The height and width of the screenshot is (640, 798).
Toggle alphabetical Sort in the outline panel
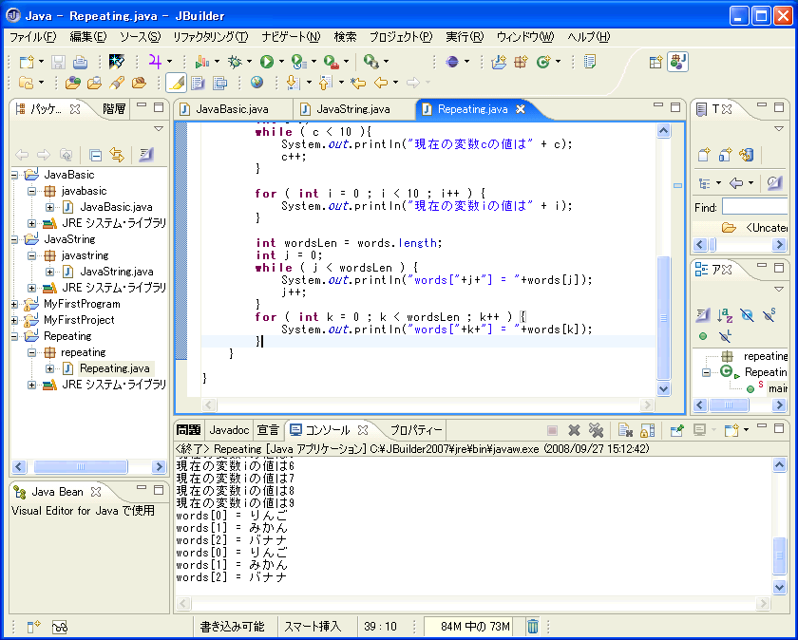coord(725,314)
